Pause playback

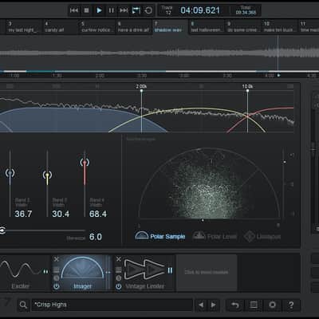coord(112,10)
